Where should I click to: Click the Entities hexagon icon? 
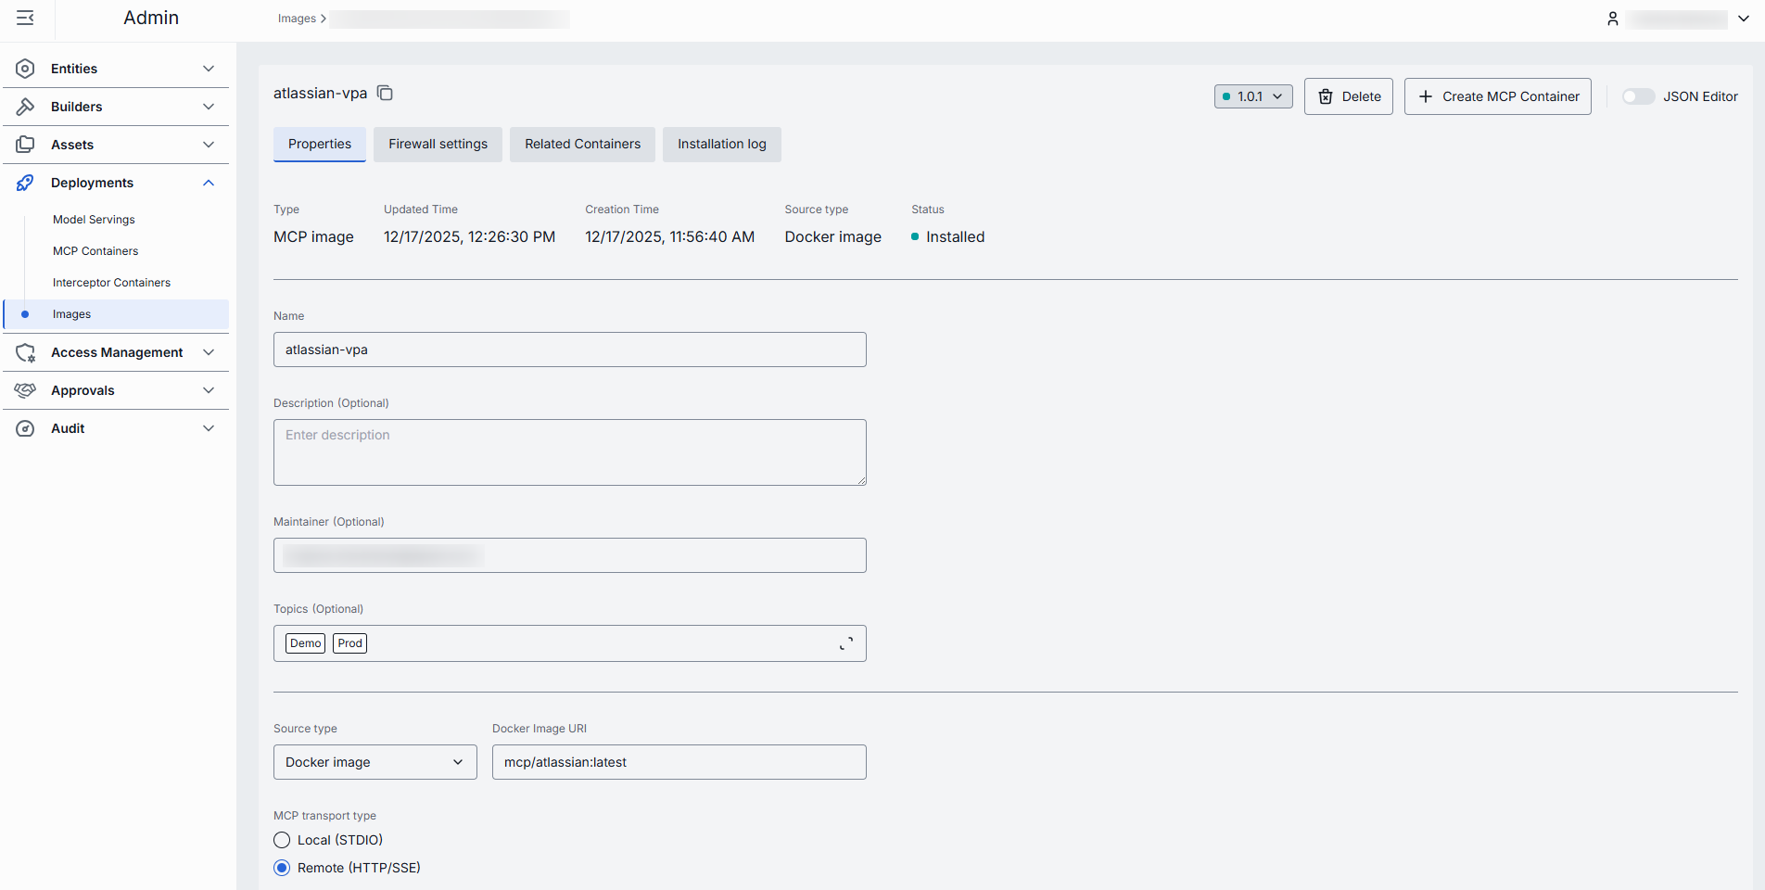click(25, 69)
